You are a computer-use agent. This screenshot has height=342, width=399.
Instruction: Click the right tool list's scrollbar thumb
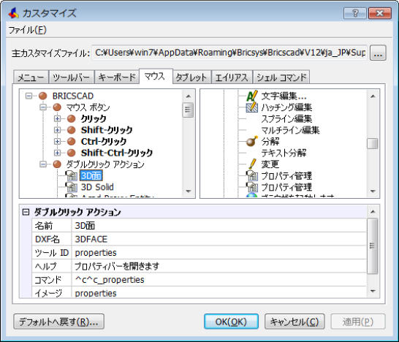[373, 143]
